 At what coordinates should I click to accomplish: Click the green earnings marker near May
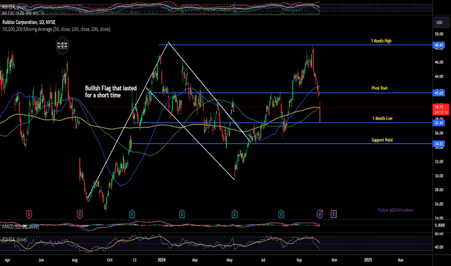(x=234, y=214)
